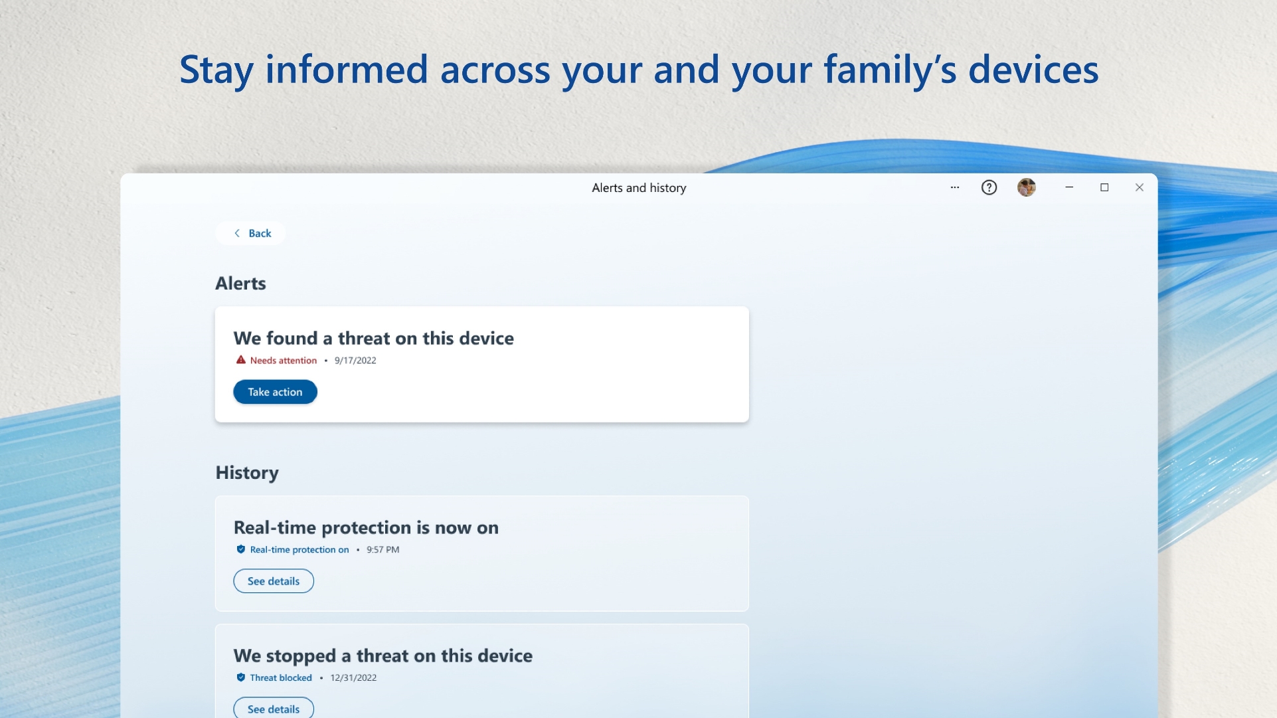See details for stopped threat entry
The height and width of the screenshot is (718, 1277).
(274, 709)
